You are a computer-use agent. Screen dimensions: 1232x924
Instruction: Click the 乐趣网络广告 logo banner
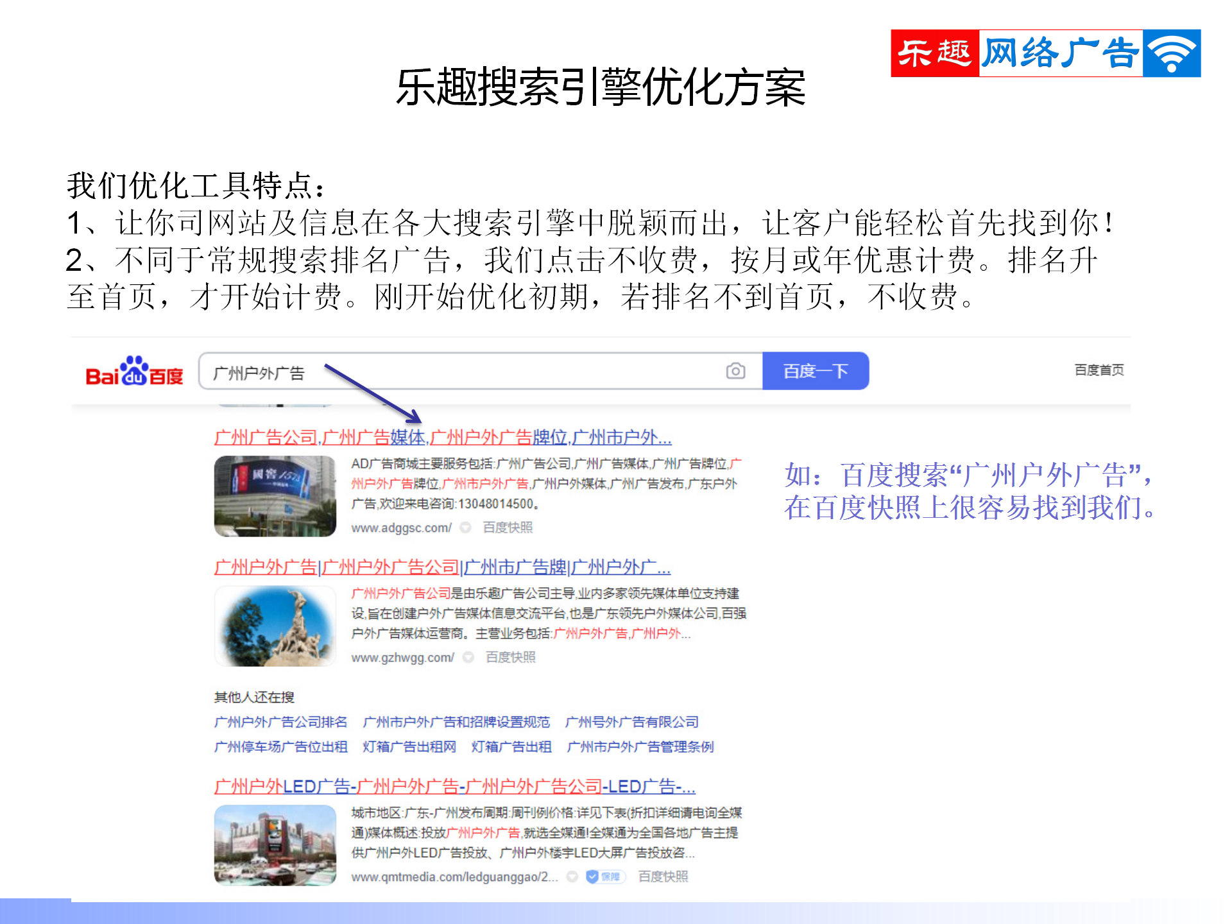point(1045,53)
